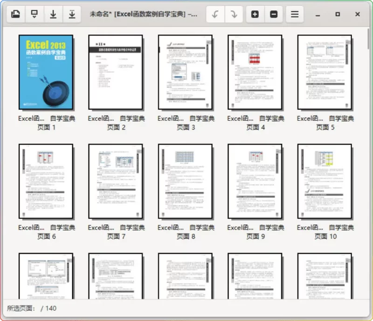
Task: Select the 页面 4 thumbnail with red table
Action: (255, 71)
